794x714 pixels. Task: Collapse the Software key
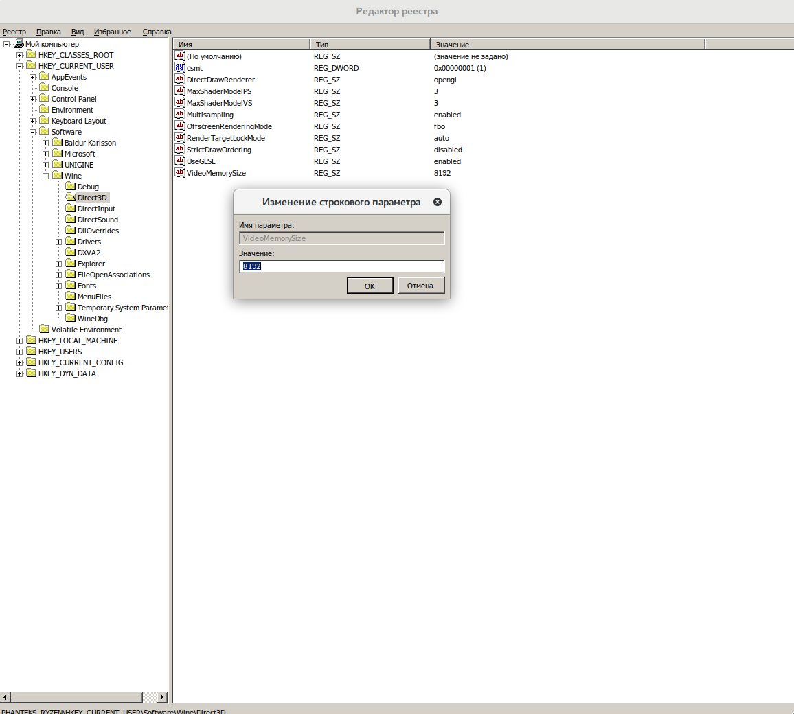[33, 132]
